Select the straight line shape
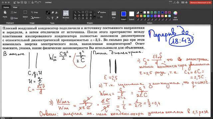 coord(75,12)
